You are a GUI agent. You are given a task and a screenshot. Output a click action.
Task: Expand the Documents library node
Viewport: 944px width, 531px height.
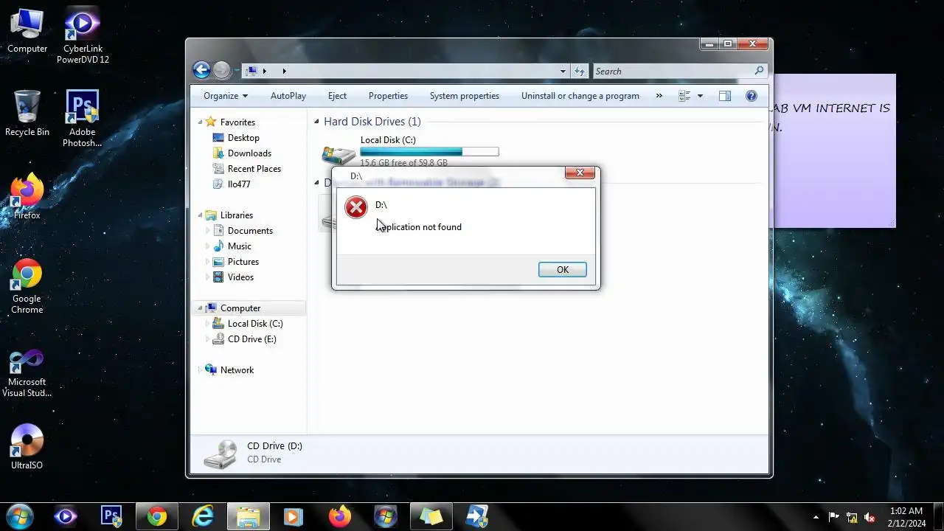(x=207, y=231)
